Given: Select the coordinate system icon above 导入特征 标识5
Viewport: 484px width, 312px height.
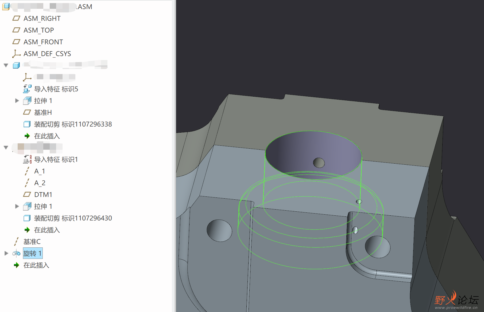Looking at the screenshot, I should tap(27, 77).
